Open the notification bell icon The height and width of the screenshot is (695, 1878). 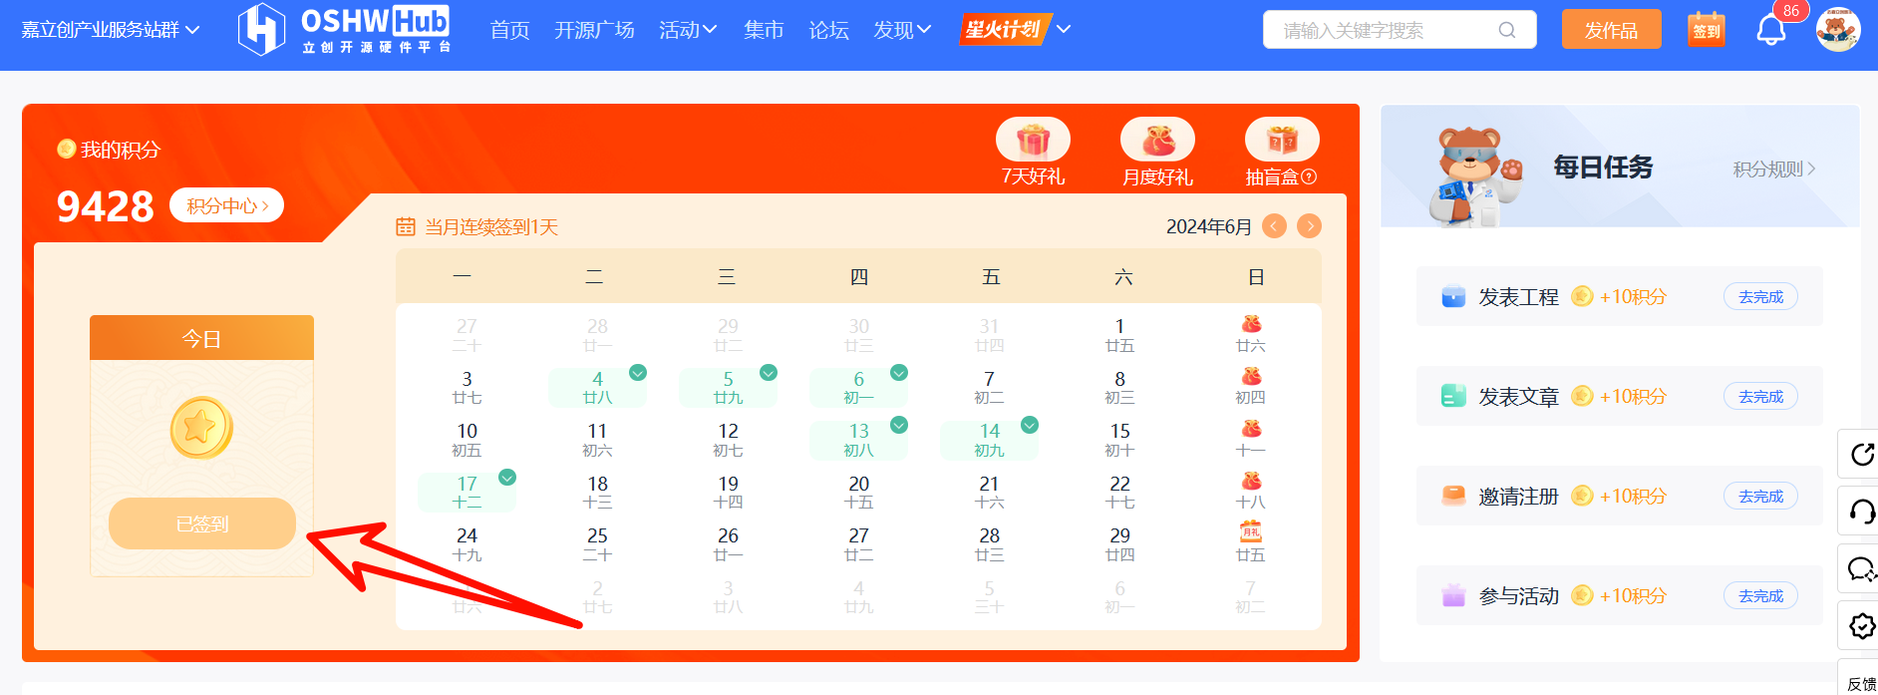pyautogui.click(x=1770, y=31)
